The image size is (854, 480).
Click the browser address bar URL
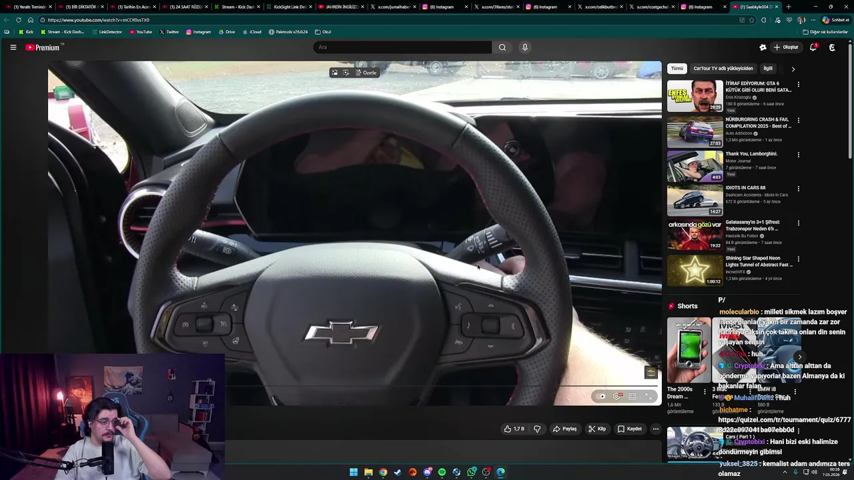[x=98, y=20]
